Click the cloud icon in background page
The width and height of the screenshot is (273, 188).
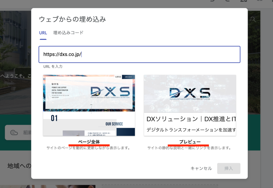click(x=14, y=133)
